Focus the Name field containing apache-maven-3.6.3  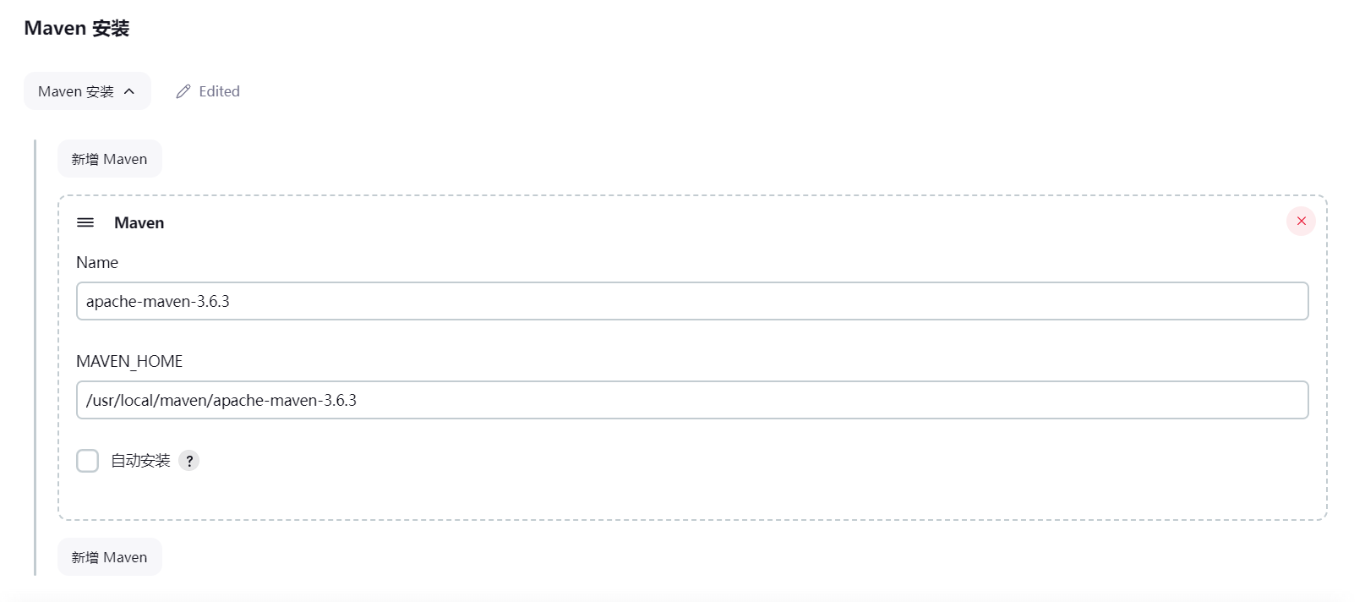[x=692, y=301]
